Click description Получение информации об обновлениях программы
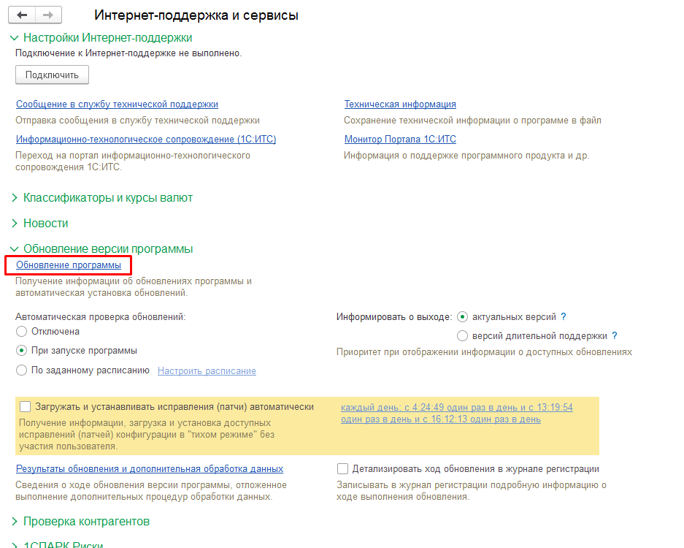This screenshot has width=684, height=548. [x=134, y=287]
